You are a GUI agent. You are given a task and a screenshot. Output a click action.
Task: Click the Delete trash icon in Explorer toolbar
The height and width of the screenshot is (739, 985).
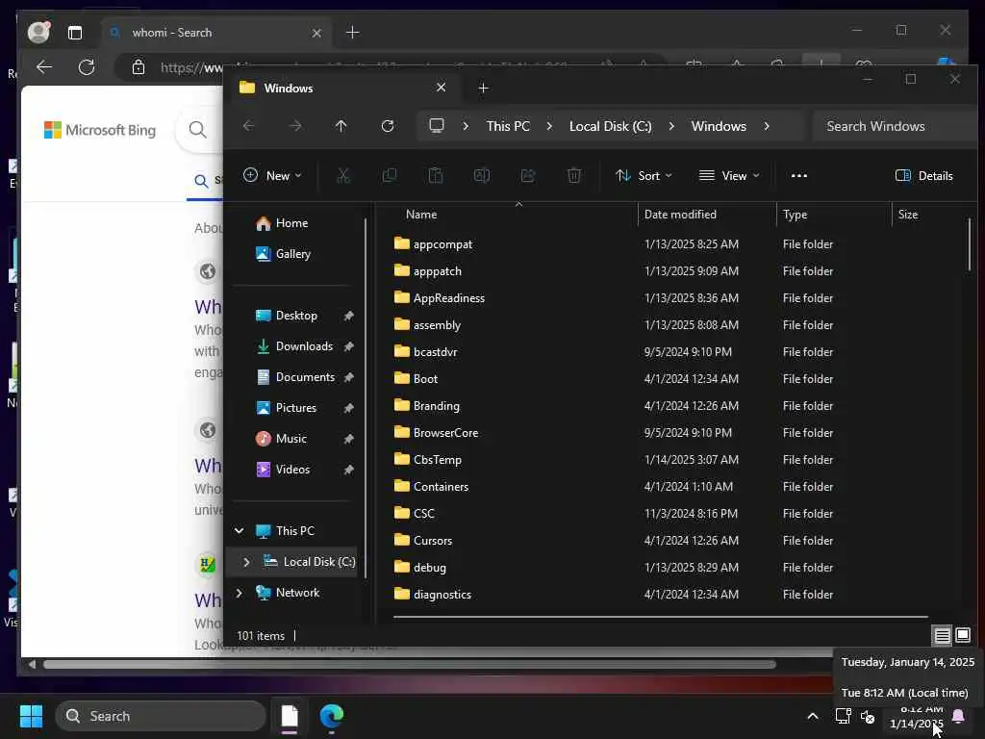click(x=574, y=176)
